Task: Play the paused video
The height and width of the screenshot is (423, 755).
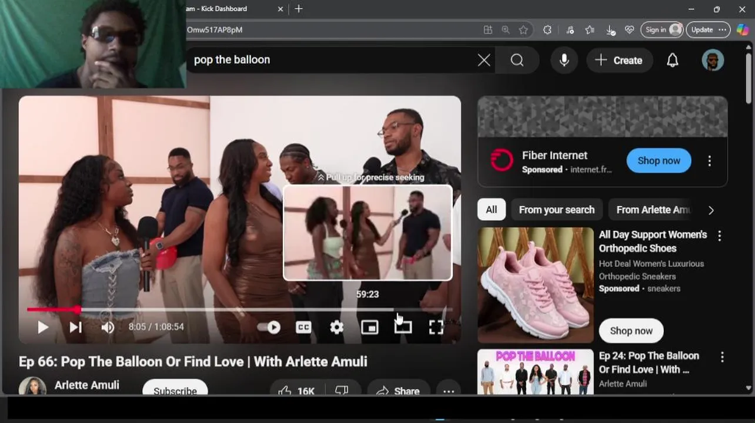Action: pyautogui.click(x=43, y=327)
